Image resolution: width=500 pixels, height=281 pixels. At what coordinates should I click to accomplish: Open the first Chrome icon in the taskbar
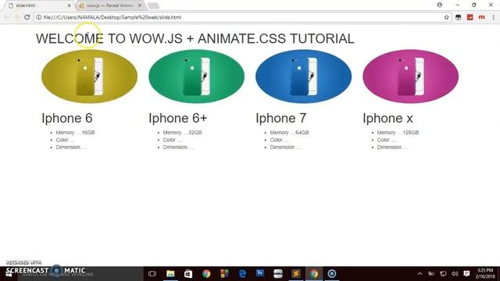pyautogui.click(x=206, y=274)
